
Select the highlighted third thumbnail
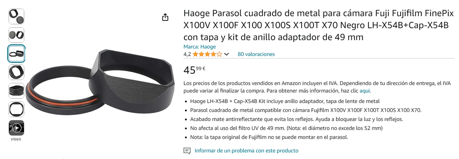pos(16,54)
